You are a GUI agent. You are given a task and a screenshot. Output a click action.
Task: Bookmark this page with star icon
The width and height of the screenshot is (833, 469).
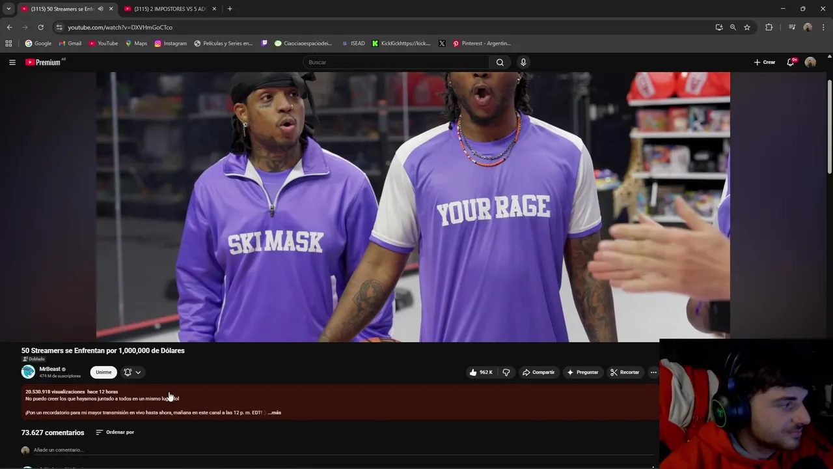(x=747, y=27)
